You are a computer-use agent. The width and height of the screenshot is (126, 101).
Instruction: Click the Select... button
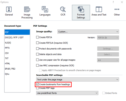pyautogui.click(x=108, y=55)
